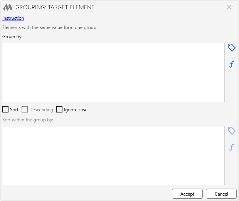Open function editor for Sort within group

coord(232,147)
